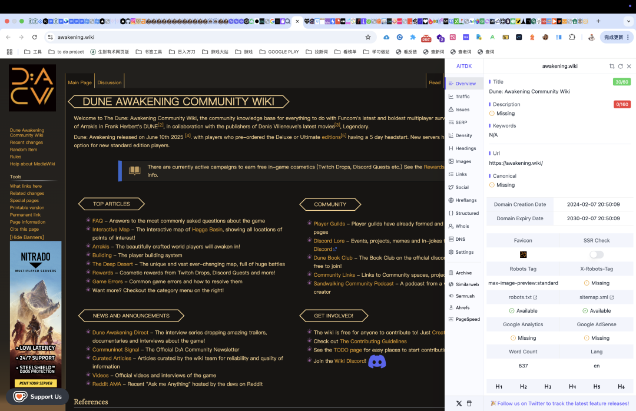Open the sitemap.xml external link
Screen dimensions: 636x411
point(596,297)
